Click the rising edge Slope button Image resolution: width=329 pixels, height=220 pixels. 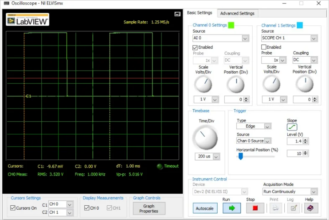(292, 127)
